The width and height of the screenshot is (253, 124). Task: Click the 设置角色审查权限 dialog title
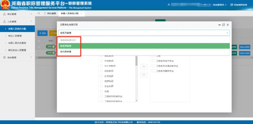[69, 25]
